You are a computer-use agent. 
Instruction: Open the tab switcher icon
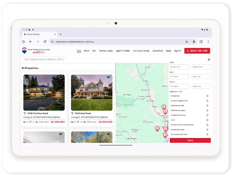pos(201,42)
